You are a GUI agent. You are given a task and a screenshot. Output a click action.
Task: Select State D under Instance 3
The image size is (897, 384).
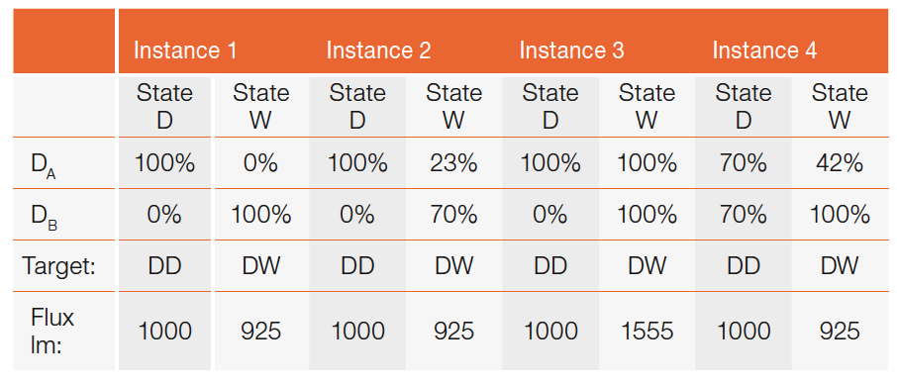click(550, 107)
